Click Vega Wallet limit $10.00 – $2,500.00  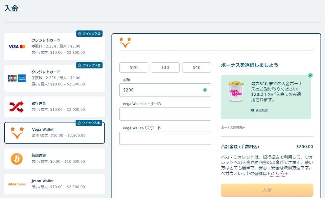tap(59, 136)
